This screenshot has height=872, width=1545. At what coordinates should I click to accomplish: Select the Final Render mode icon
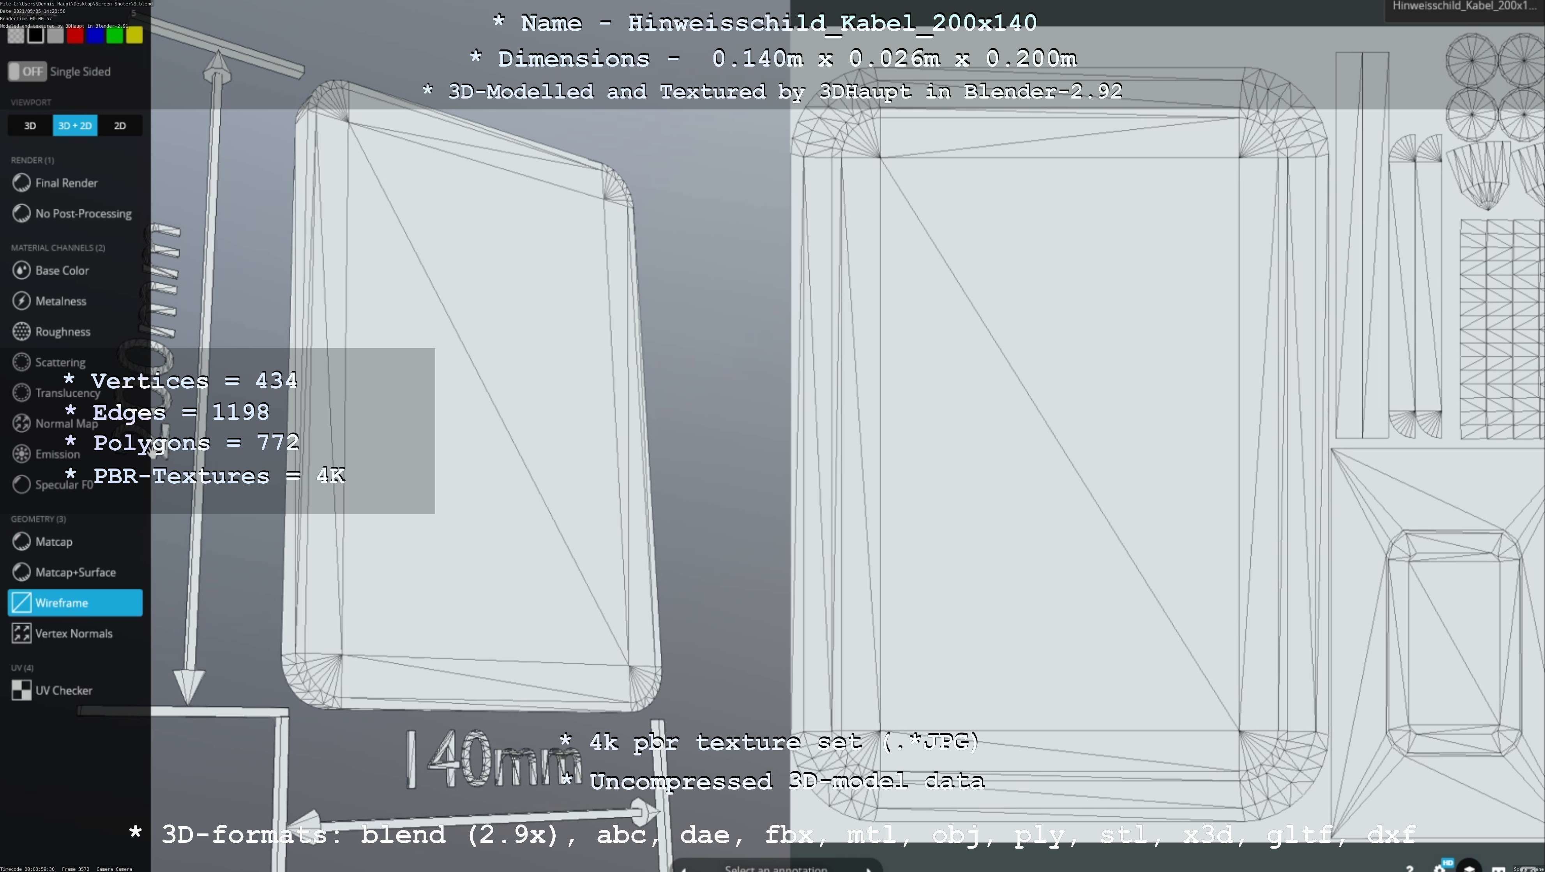point(21,183)
